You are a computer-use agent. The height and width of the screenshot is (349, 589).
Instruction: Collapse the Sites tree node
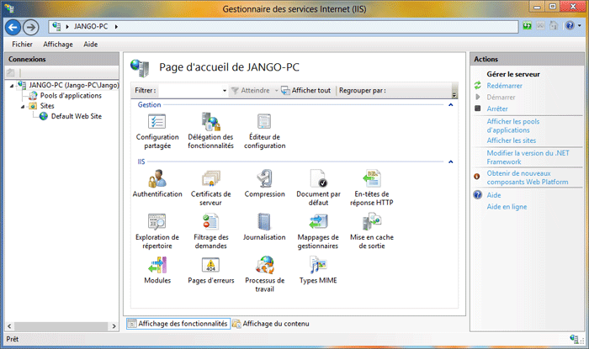23,107
